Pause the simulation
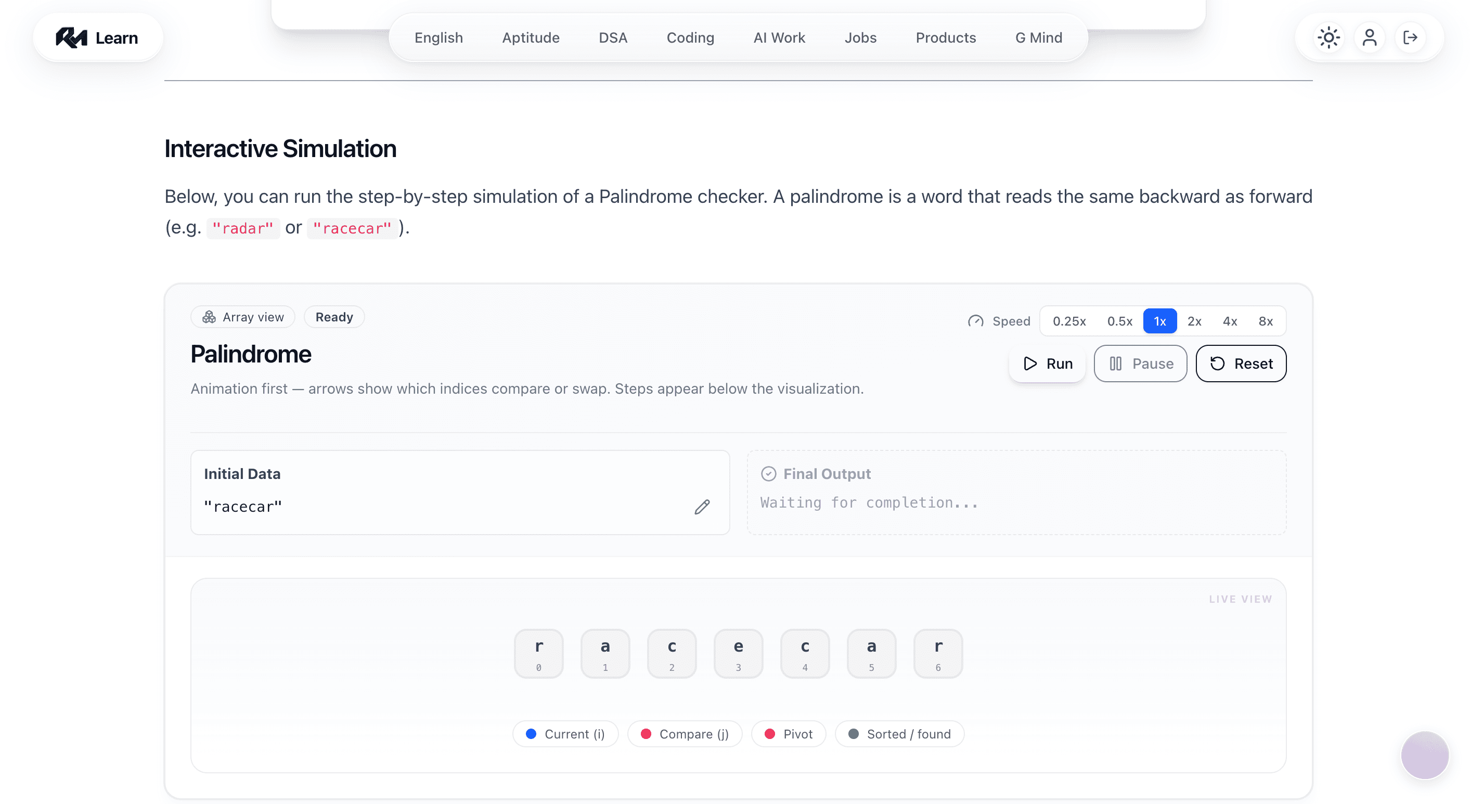 click(x=1140, y=364)
